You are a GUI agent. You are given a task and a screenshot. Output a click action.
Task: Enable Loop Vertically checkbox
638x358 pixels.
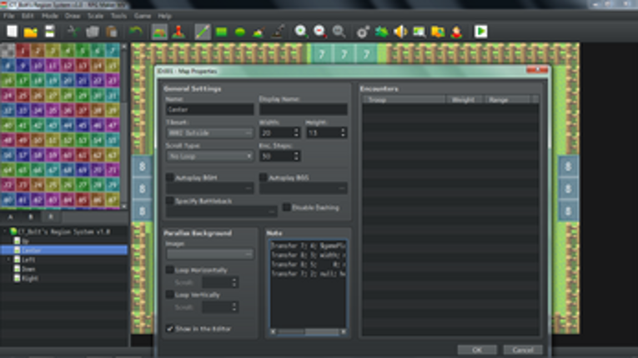170,295
